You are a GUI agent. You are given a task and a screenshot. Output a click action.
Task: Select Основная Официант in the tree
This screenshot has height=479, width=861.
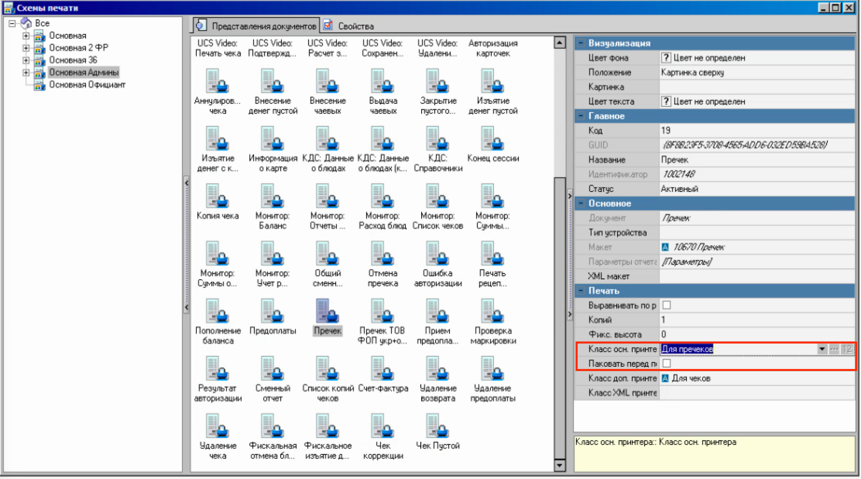pyautogui.click(x=87, y=85)
